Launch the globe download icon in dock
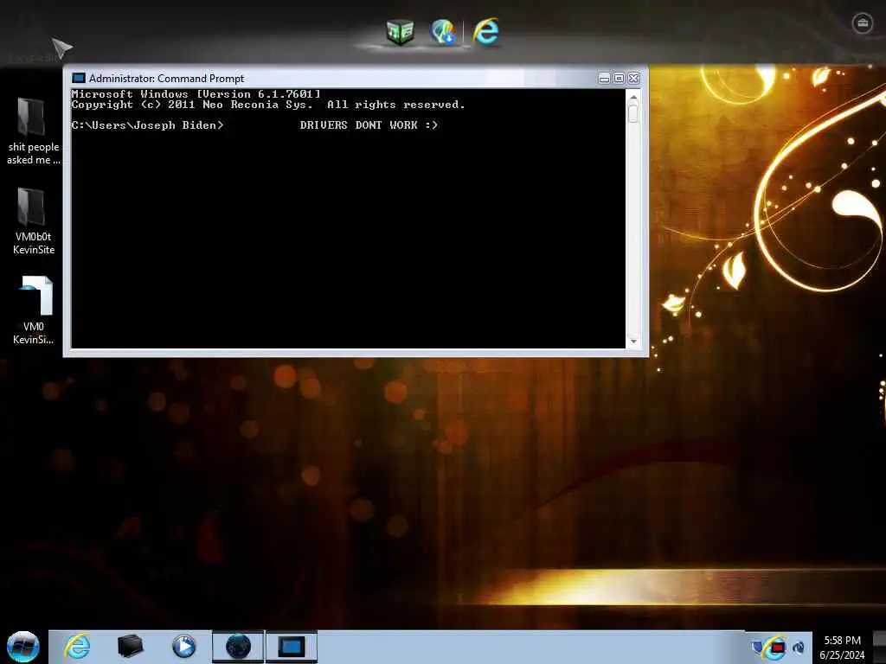 point(444,31)
